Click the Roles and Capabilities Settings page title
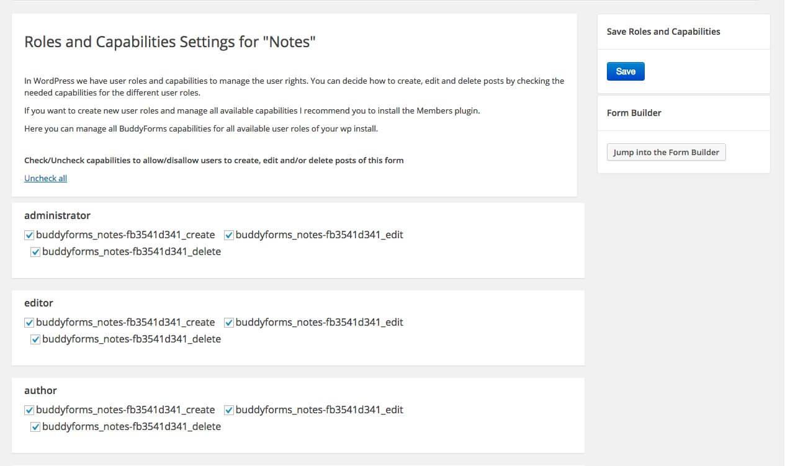 point(170,42)
